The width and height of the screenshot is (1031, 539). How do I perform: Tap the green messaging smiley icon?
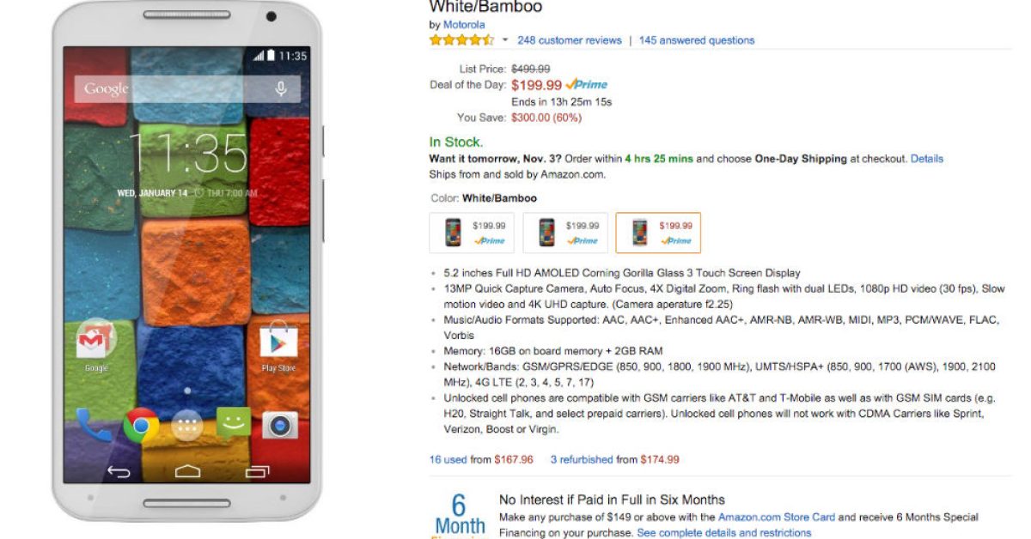(233, 423)
